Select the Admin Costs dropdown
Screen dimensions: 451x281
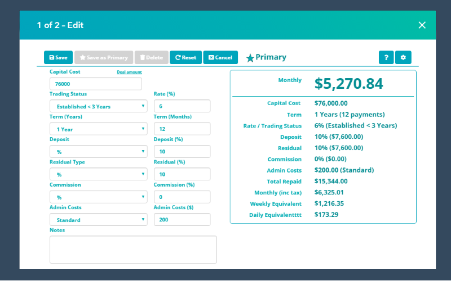[99, 220]
